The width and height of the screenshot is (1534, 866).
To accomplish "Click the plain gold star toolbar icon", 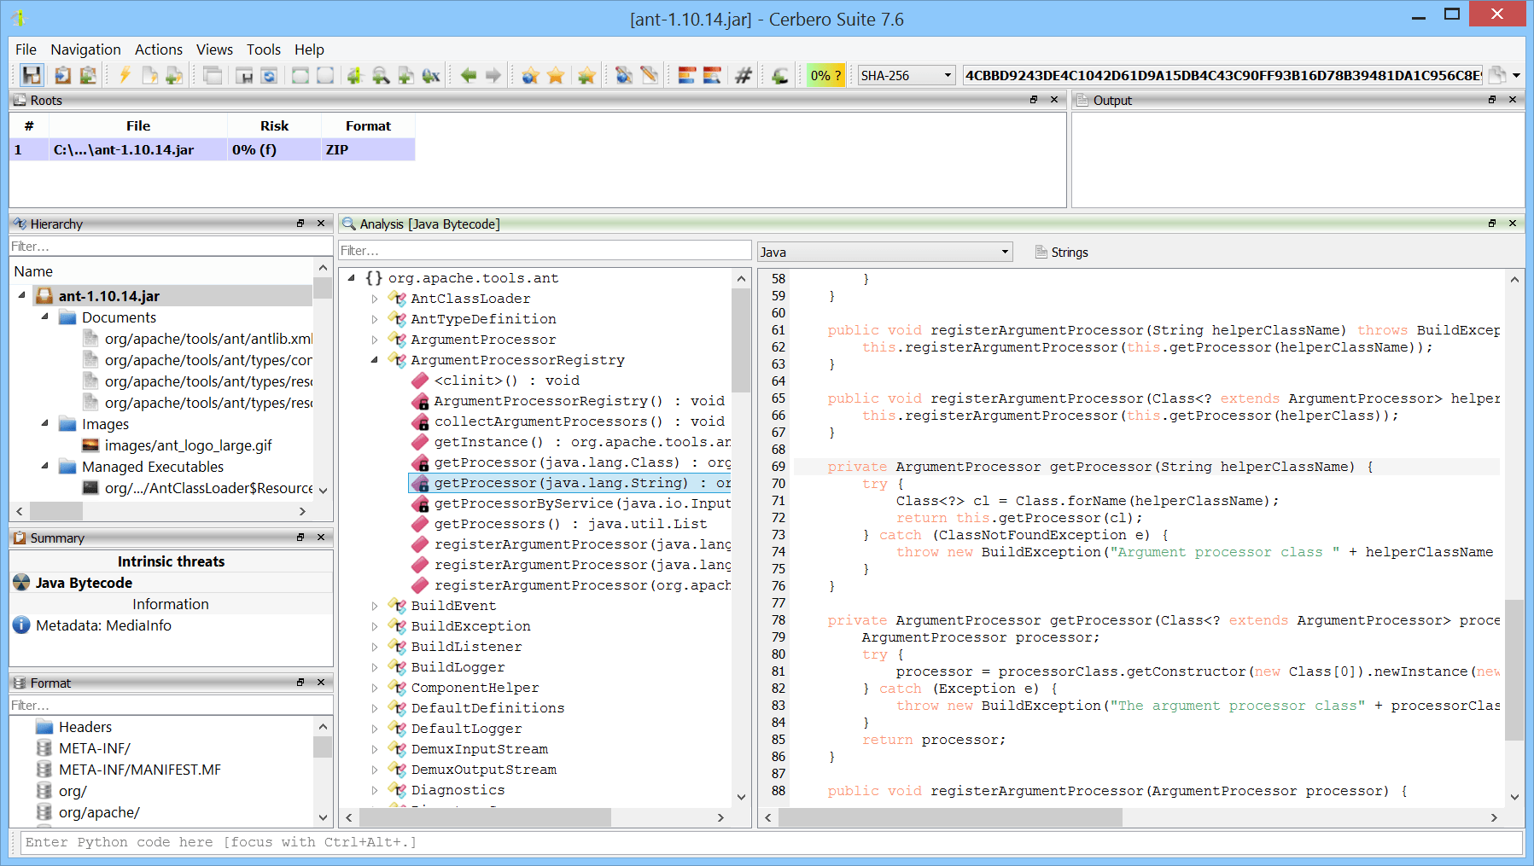I will tap(556, 75).
